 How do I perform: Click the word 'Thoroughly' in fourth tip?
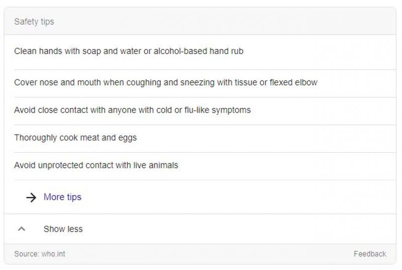click(x=35, y=138)
